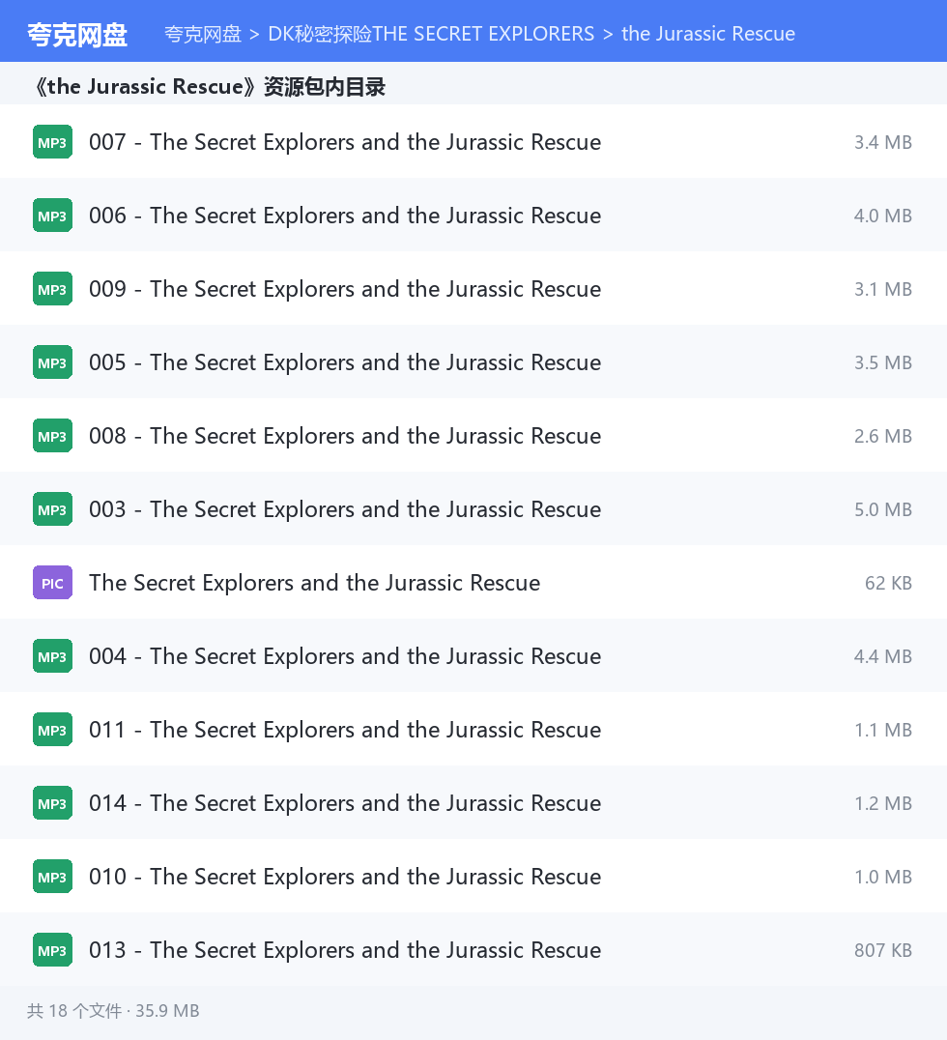Click the MP3 icon for track 011

(52, 730)
